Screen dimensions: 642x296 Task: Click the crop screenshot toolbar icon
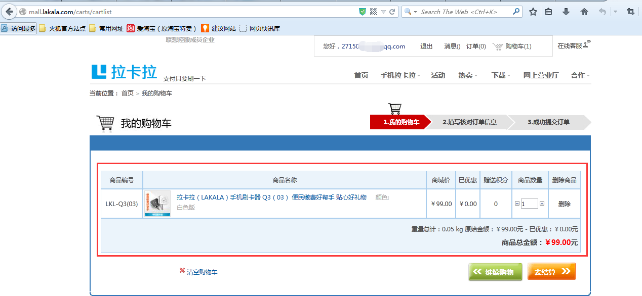[630, 12]
